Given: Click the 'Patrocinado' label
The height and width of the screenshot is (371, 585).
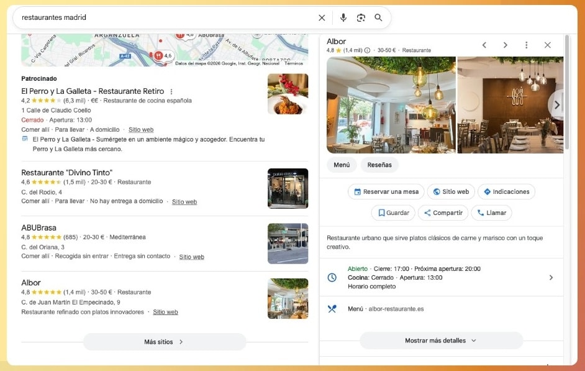Looking at the screenshot, I should tap(39, 78).
